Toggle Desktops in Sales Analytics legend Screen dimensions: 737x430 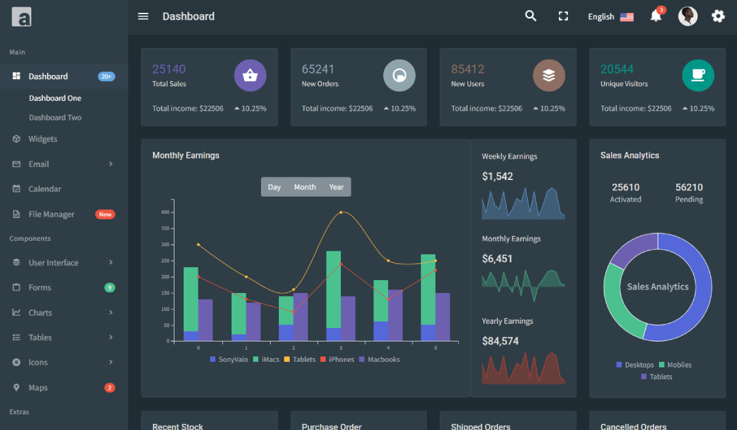pyautogui.click(x=635, y=365)
